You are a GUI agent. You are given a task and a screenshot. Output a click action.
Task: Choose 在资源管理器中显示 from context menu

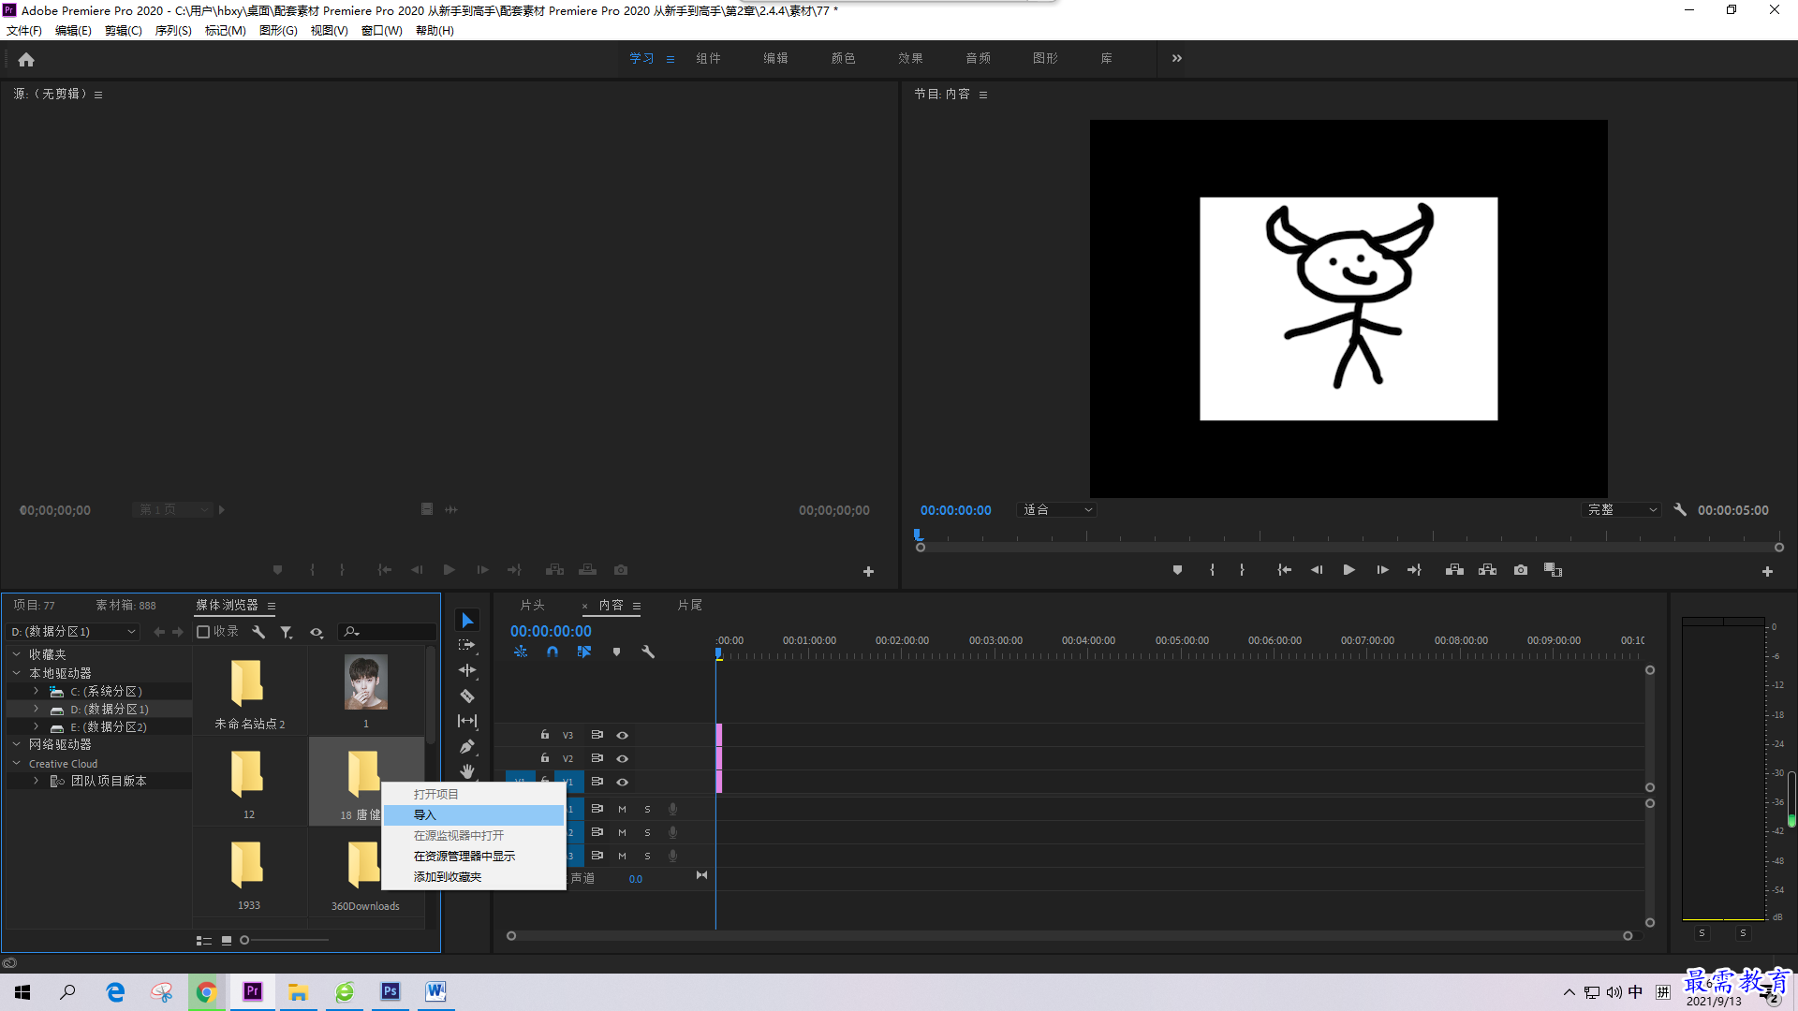(x=474, y=857)
